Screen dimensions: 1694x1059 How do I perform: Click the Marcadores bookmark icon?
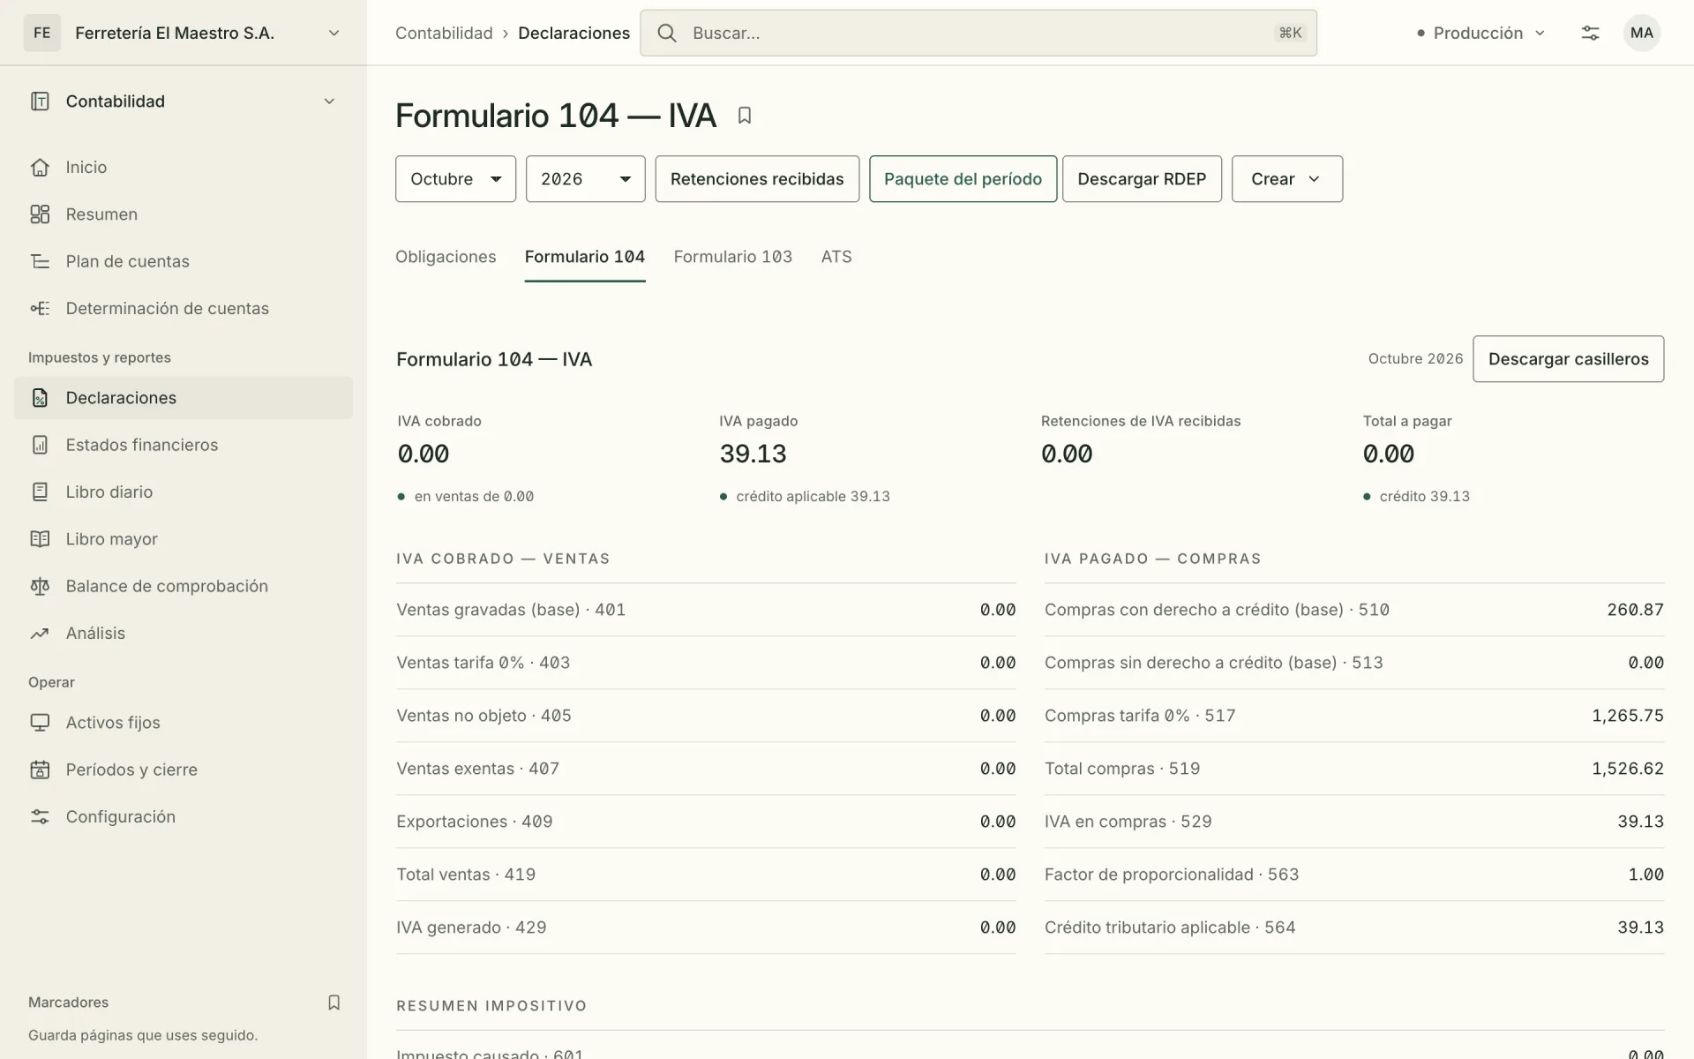(x=334, y=1003)
